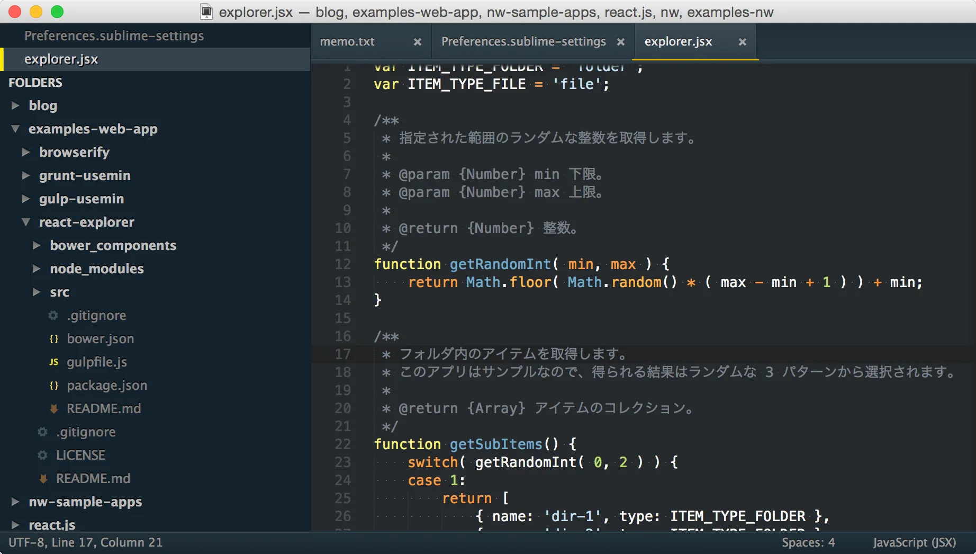Screen dimensions: 976x554
Task: Click the braces icon beside package.json
Action: 53,386
